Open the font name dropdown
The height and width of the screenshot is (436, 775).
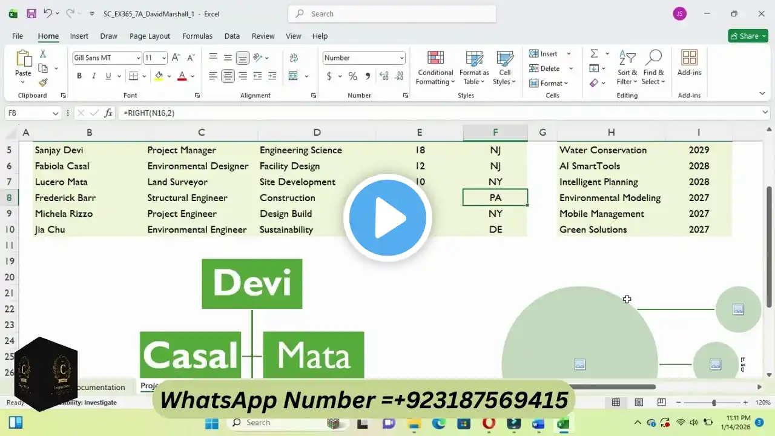pos(137,58)
